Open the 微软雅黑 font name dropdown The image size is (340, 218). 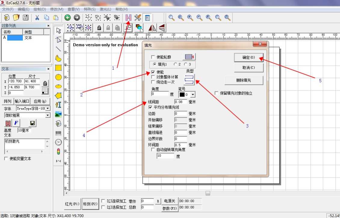coord(48,115)
